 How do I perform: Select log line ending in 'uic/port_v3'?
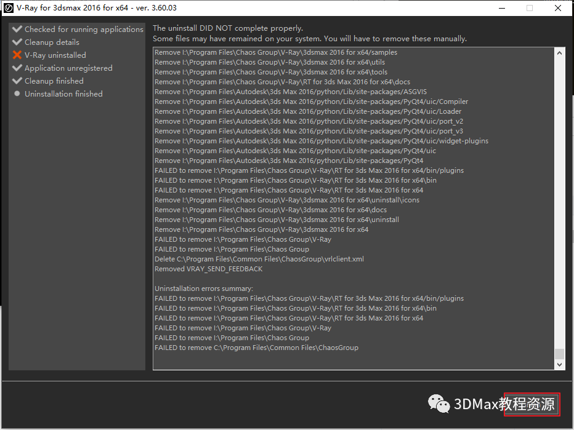[309, 131]
